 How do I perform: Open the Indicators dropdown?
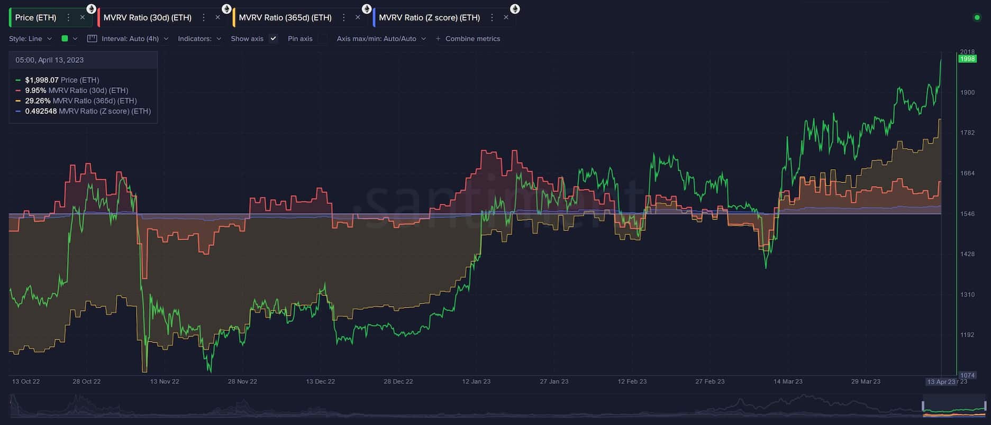pos(199,39)
